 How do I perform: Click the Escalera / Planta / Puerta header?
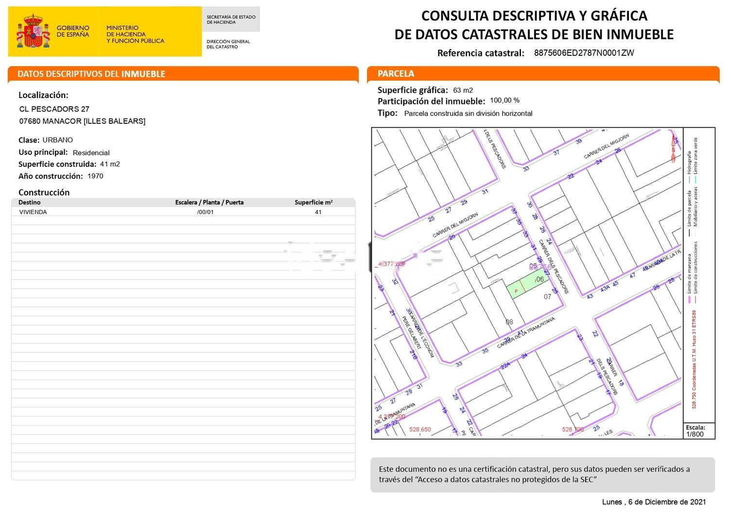209,202
